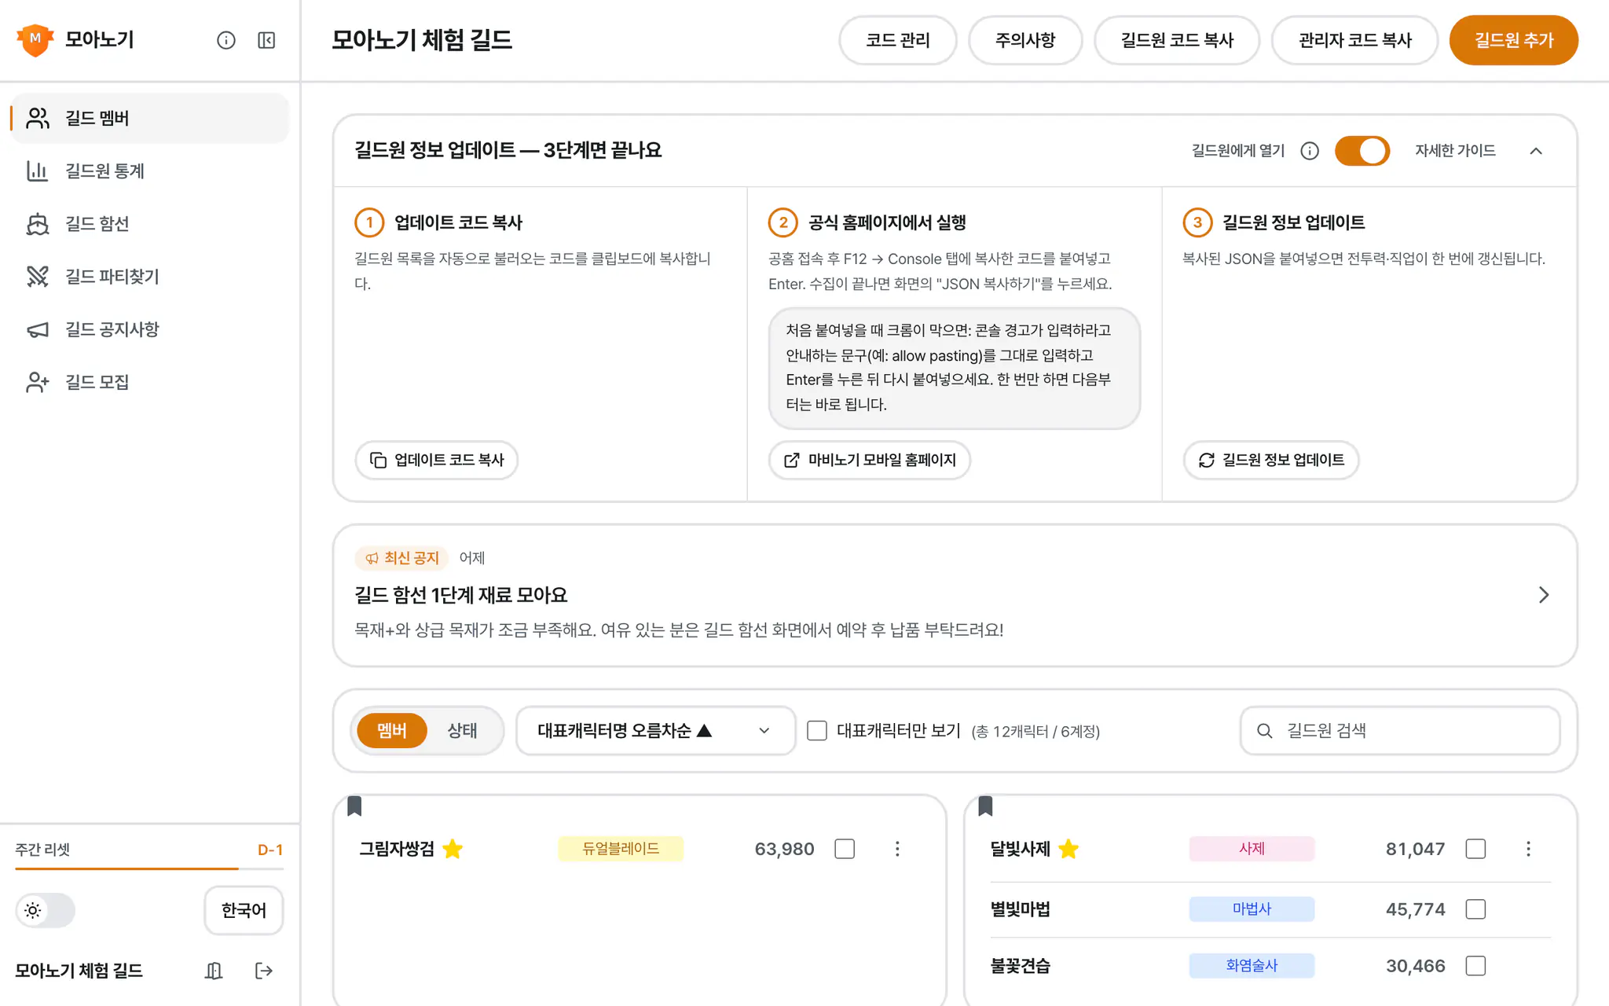Check the 대표캐릭터만 보기 checkbox
The height and width of the screenshot is (1006, 1609).
(817, 731)
